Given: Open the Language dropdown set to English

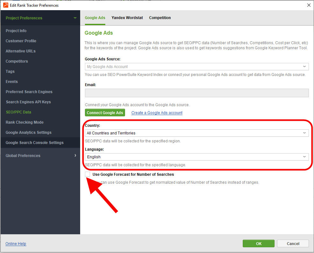Looking at the screenshot, I should click(x=196, y=157).
